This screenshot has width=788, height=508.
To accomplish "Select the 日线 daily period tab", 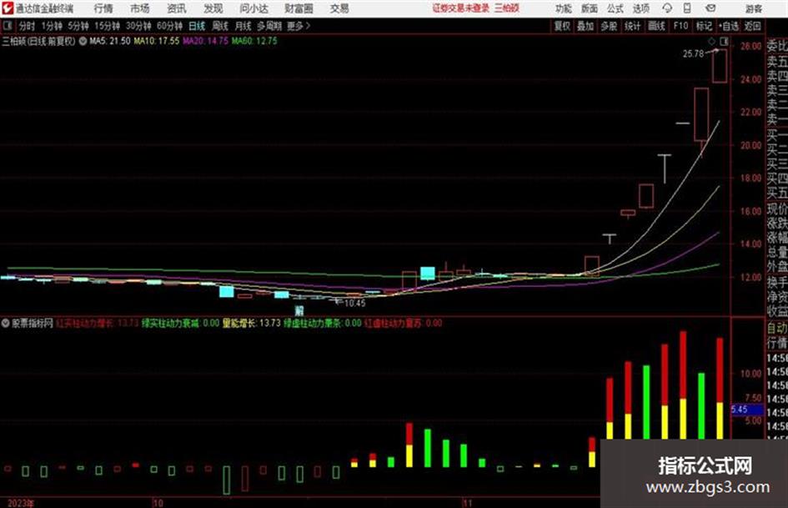I will tap(197, 26).
